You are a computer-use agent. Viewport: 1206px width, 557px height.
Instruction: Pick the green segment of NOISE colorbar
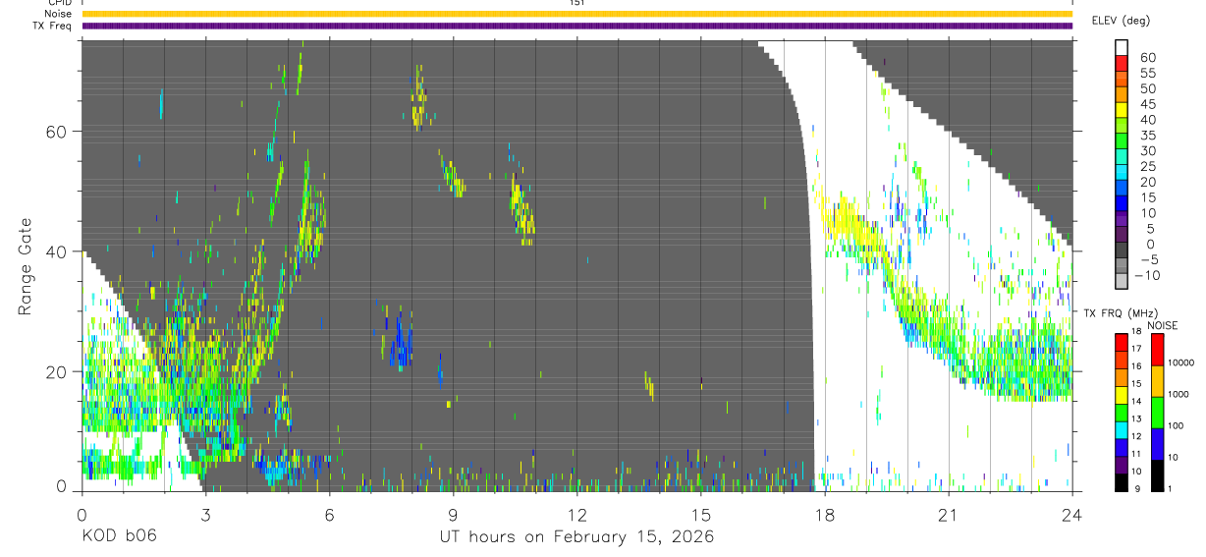[x=1158, y=412]
